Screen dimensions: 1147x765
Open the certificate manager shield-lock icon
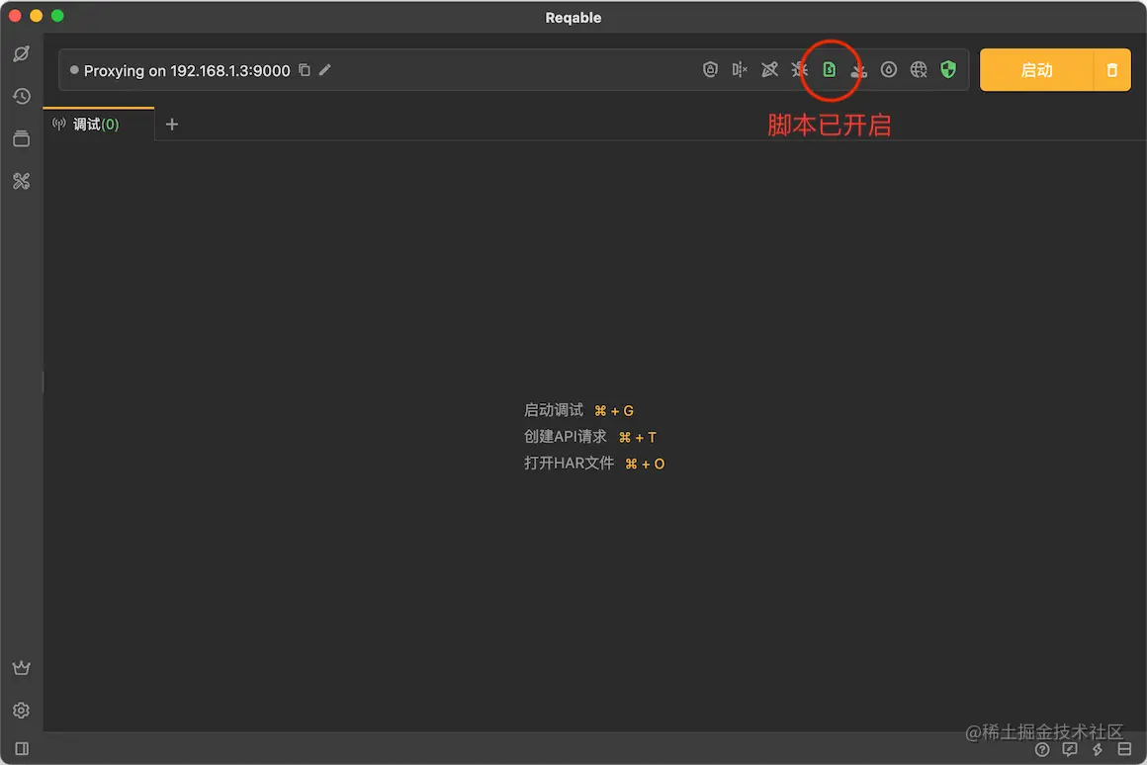[x=710, y=69]
